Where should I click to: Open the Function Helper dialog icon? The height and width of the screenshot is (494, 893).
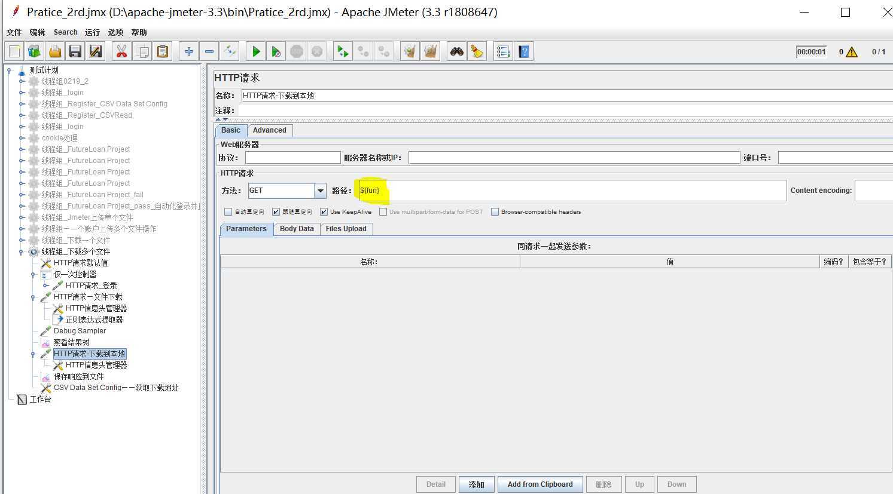point(504,51)
